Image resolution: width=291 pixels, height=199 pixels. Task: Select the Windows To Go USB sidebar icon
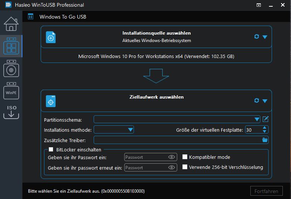(11, 46)
